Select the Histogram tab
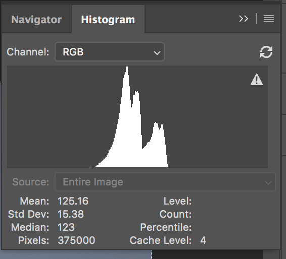 (108, 20)
